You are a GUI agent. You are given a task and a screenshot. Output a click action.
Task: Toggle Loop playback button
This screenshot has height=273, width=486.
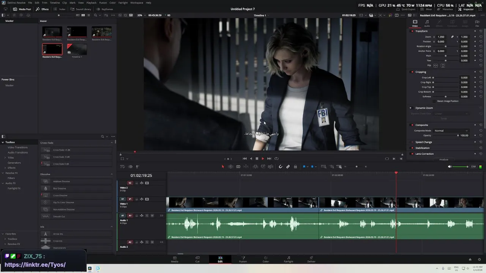[276, 158]
